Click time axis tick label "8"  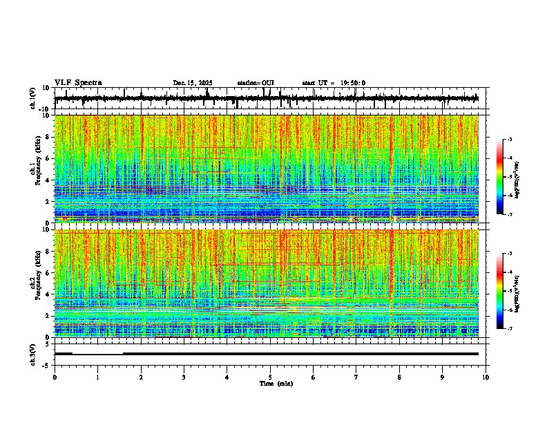[x=399, y=377]
